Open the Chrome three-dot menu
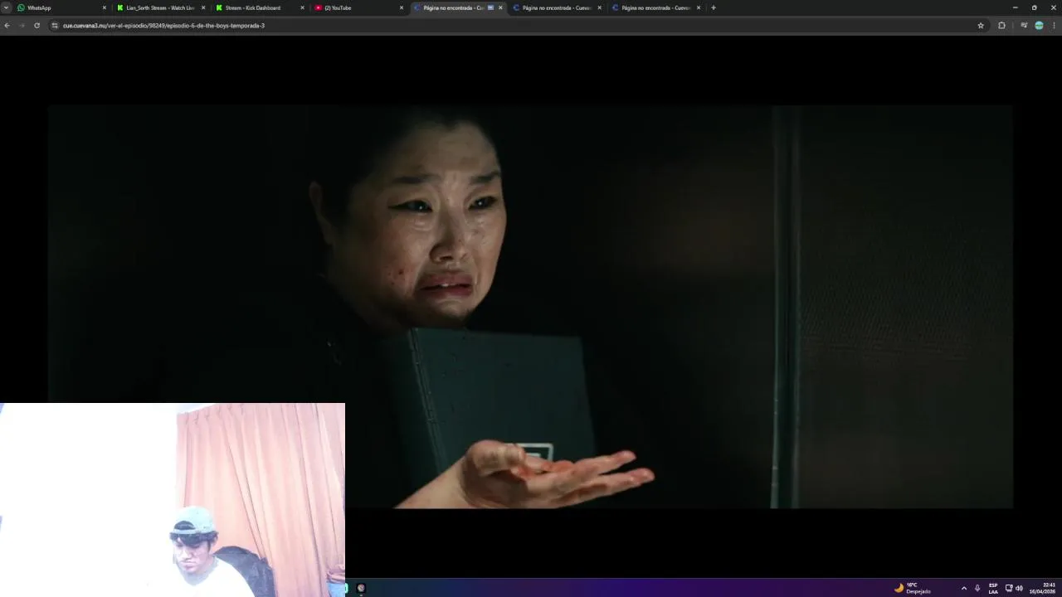The image size is (1062, 597). (x=1055, y=26)
